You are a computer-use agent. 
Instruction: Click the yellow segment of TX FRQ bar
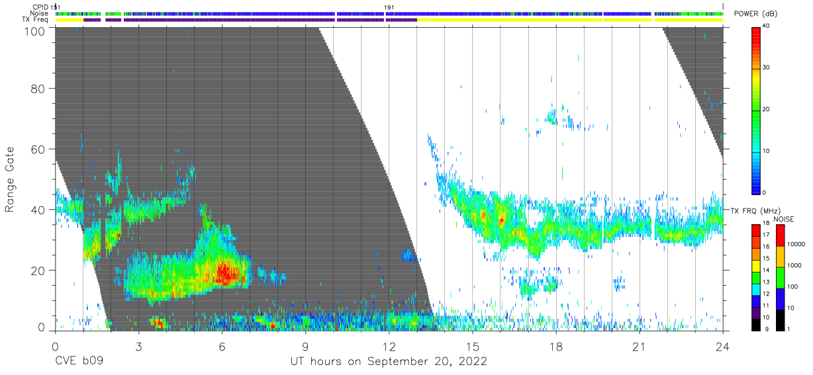[x=757, y=265]
